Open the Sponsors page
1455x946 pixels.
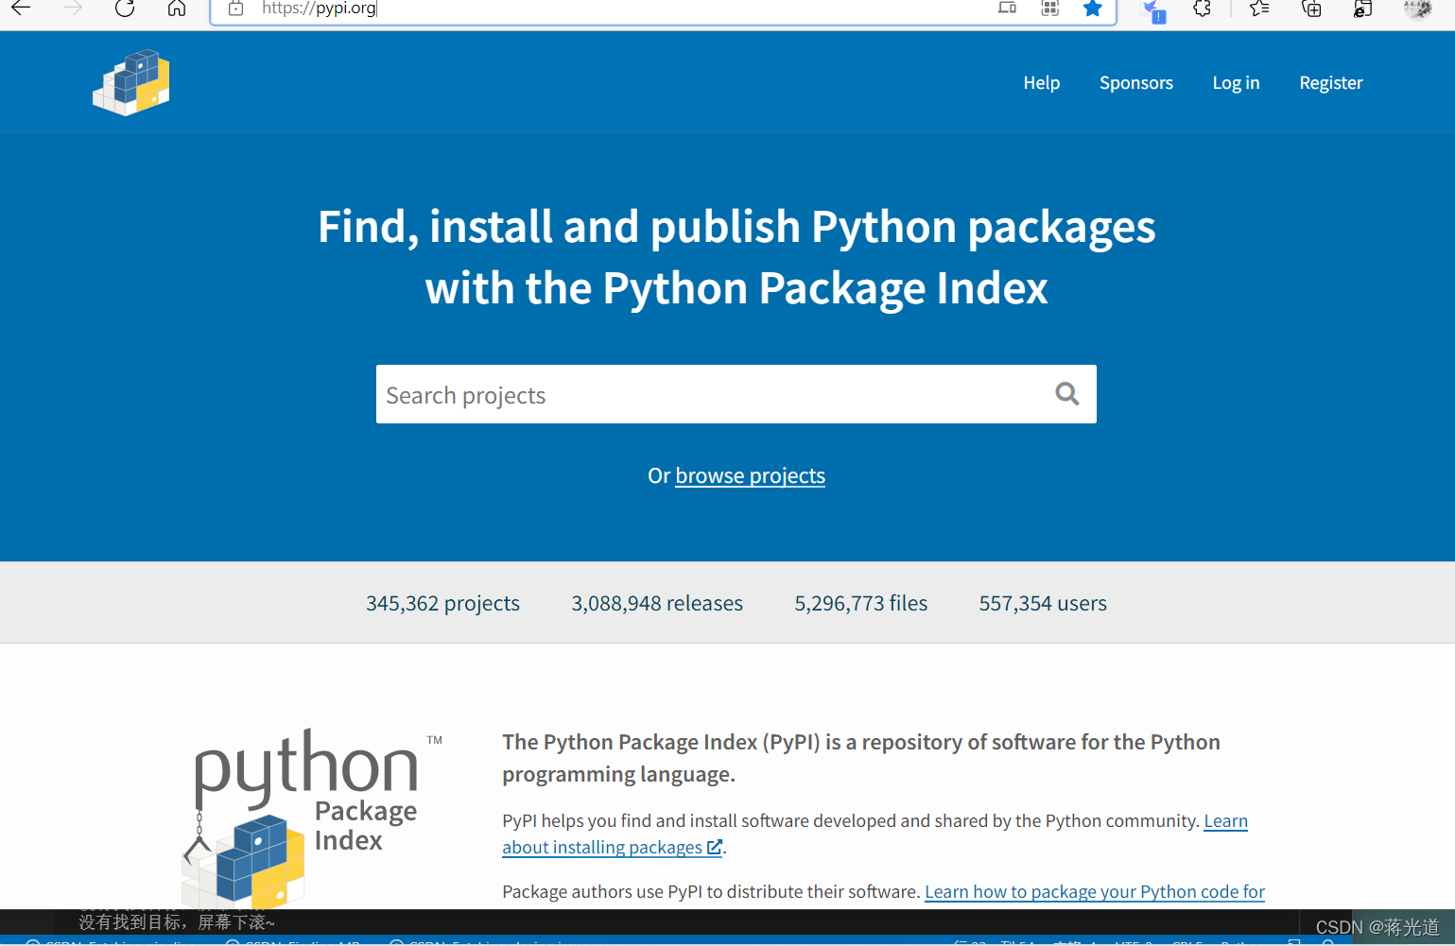tap(1135, 82)
